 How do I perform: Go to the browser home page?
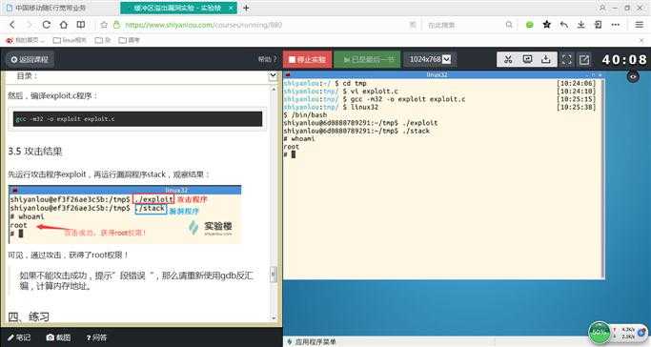(x=63, y=25)
